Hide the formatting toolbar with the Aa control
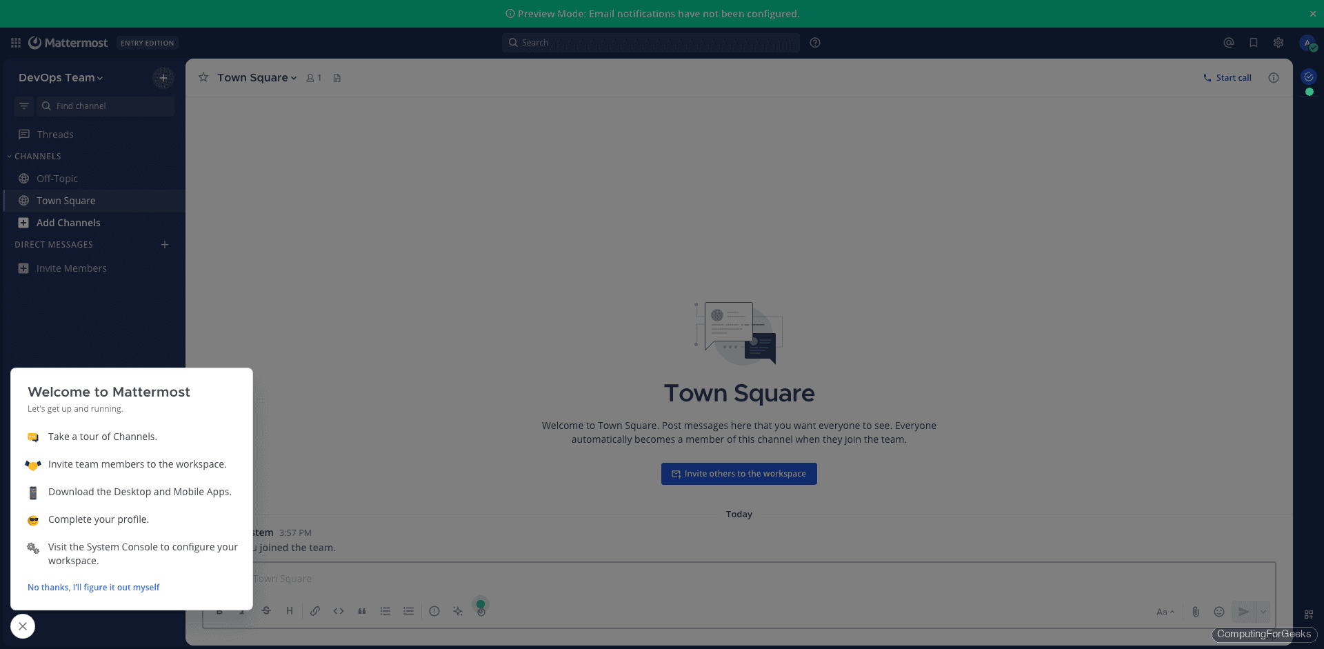The width and height of the screenshot is (1324, 649). tap(1166, 612)
